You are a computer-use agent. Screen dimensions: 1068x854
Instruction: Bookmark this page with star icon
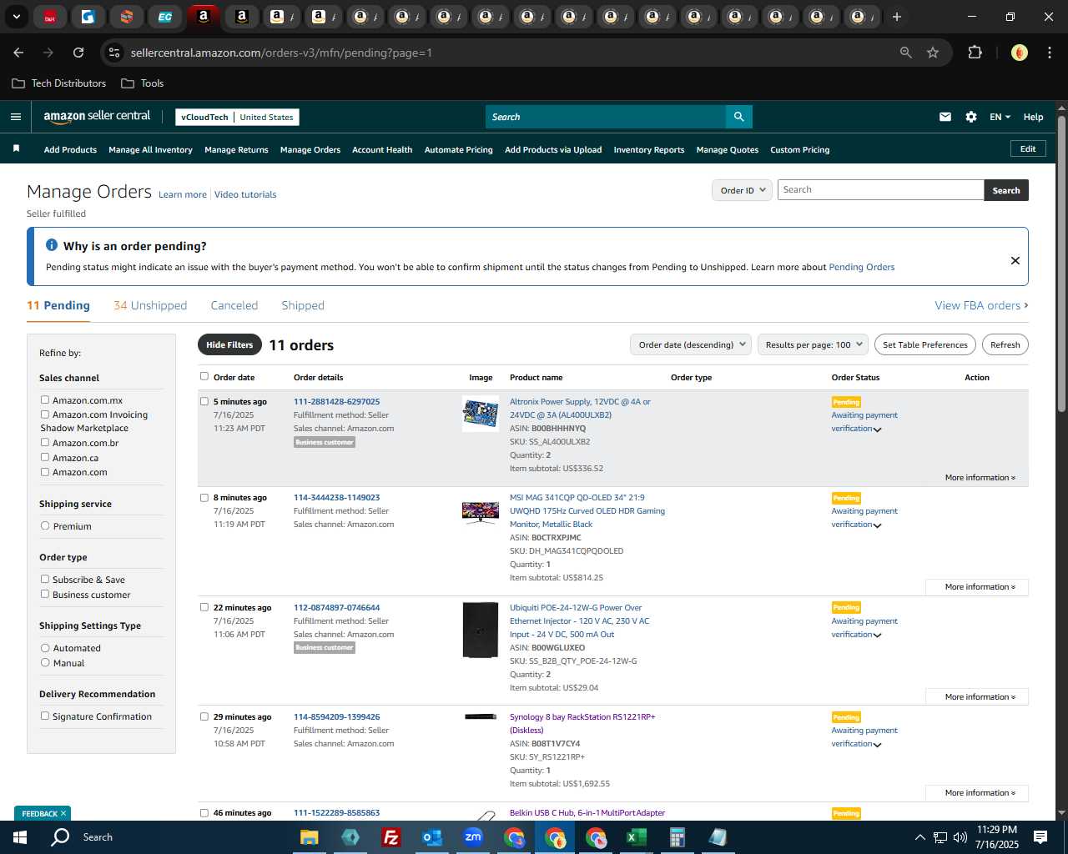coord(933,53)
